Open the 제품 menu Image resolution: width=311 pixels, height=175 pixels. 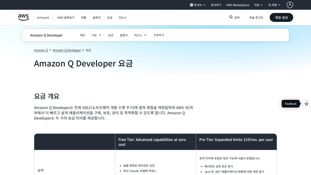coord(83,18)
